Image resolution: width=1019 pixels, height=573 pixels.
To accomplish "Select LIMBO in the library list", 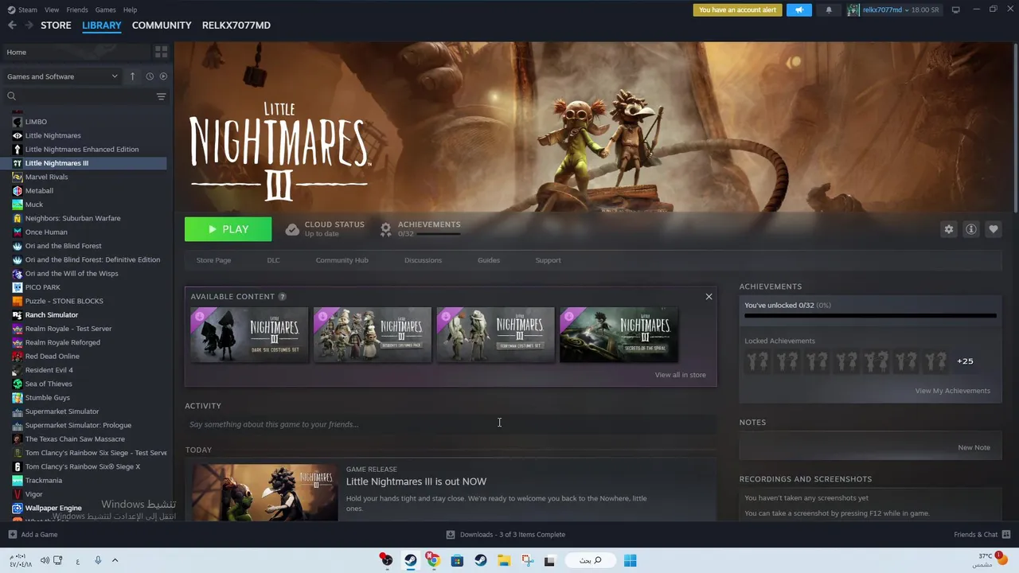I will pos(36,122).
